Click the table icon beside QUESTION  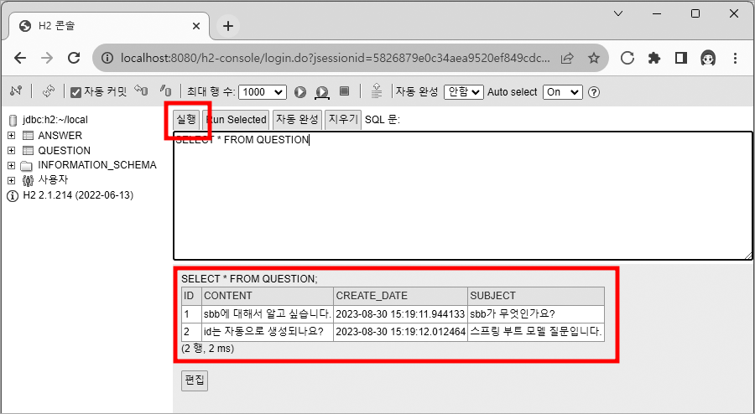28,151
